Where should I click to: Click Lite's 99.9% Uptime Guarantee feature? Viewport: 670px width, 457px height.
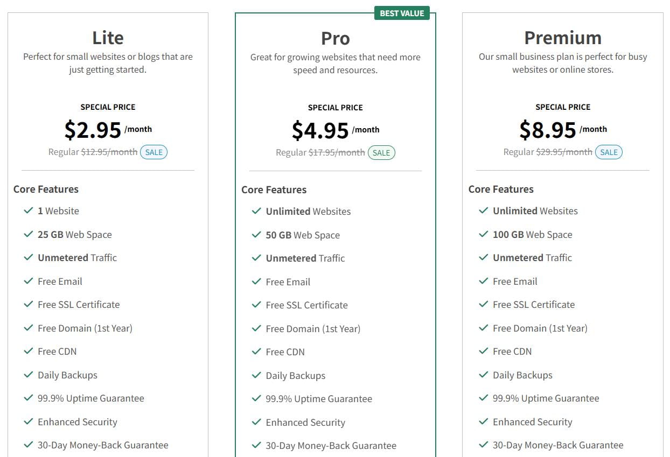(x=90, y=398)
